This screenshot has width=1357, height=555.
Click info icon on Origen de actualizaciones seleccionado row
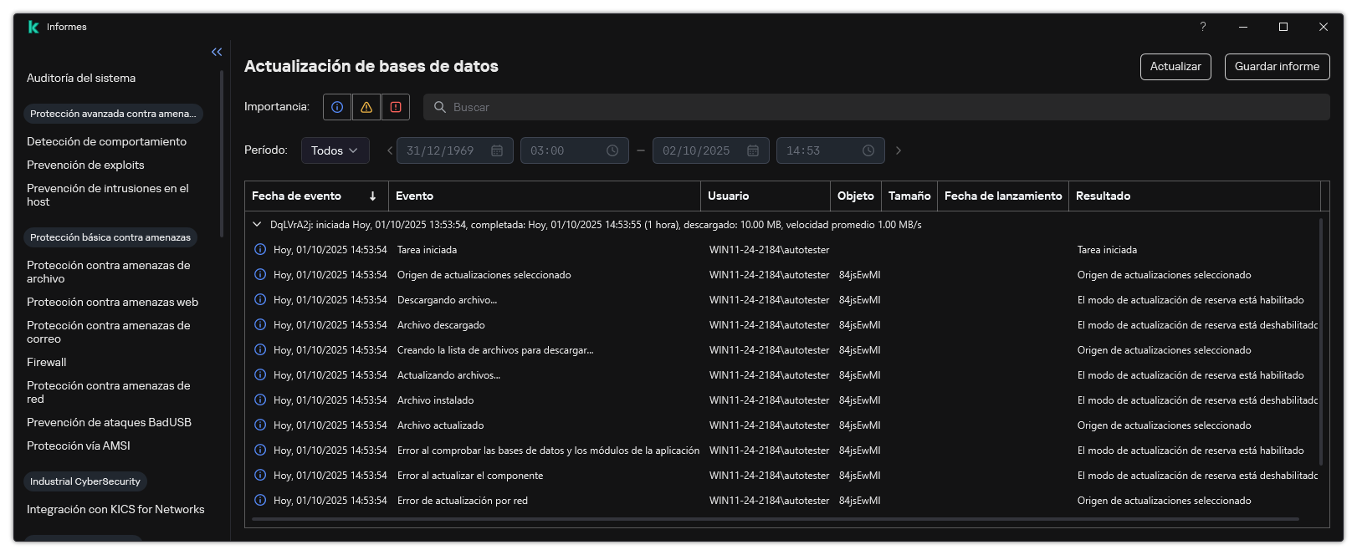coord(260,275)
